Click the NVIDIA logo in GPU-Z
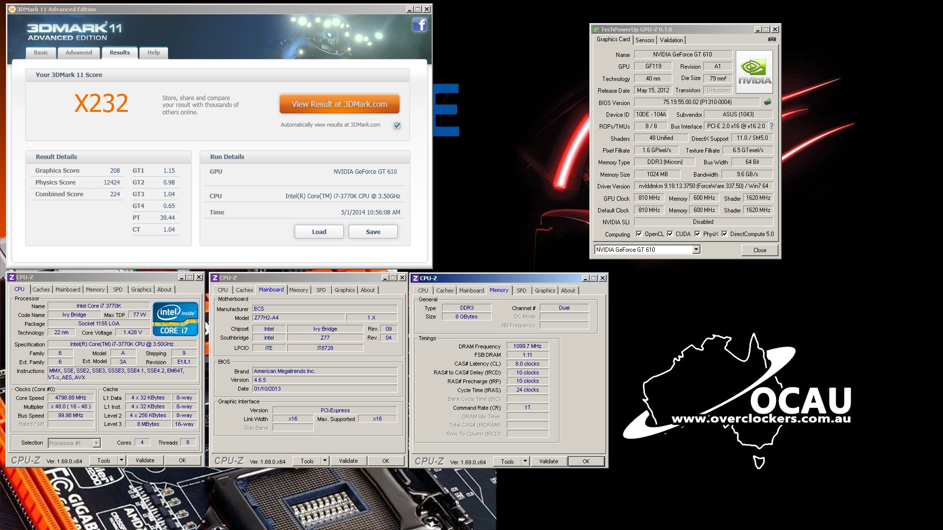 tap(754, 72)
